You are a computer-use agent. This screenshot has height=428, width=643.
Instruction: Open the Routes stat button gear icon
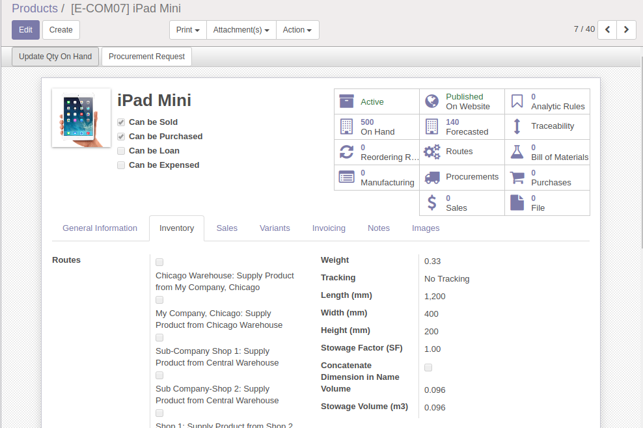[x=432, y=152]
